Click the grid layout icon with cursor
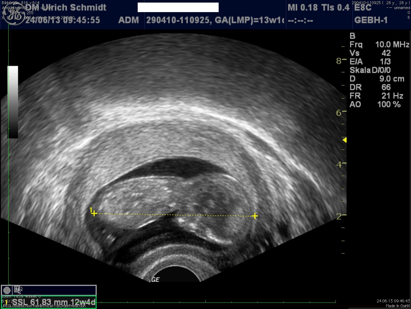Viewport: 411px width, 309px height. tap(17, 290)
